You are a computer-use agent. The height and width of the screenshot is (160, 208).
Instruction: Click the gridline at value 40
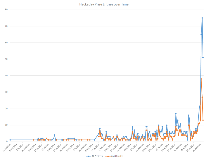pyautogui.click(x=104, y=75)
